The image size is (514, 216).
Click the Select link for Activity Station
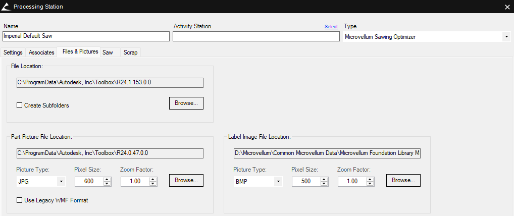point(331,27)
